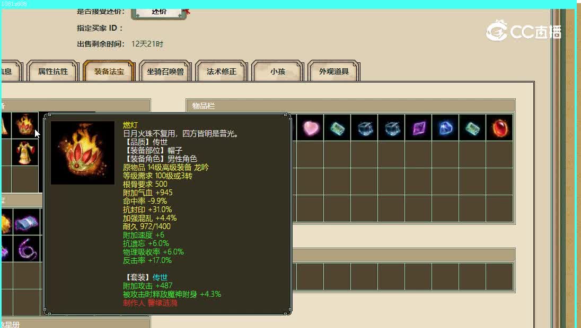Select the flaming crown hat equipment icon

coord(25,125)
